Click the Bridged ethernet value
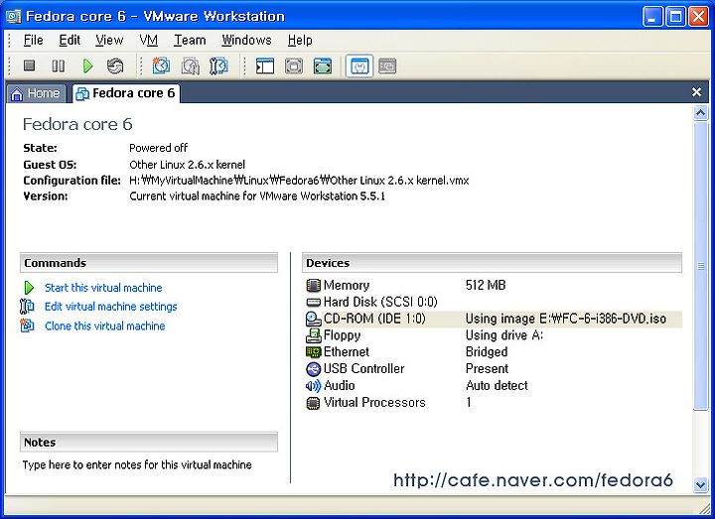The width and height of the screenshot is (715, 519). (x=487, y=351)
